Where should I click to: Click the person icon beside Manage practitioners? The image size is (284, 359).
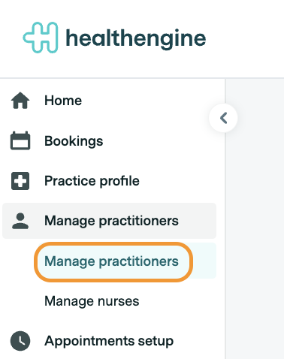20,221
